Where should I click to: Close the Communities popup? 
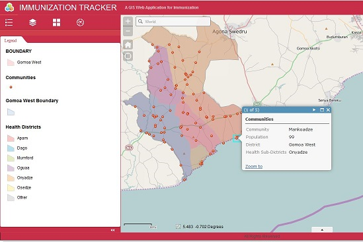tap(328, 110)
